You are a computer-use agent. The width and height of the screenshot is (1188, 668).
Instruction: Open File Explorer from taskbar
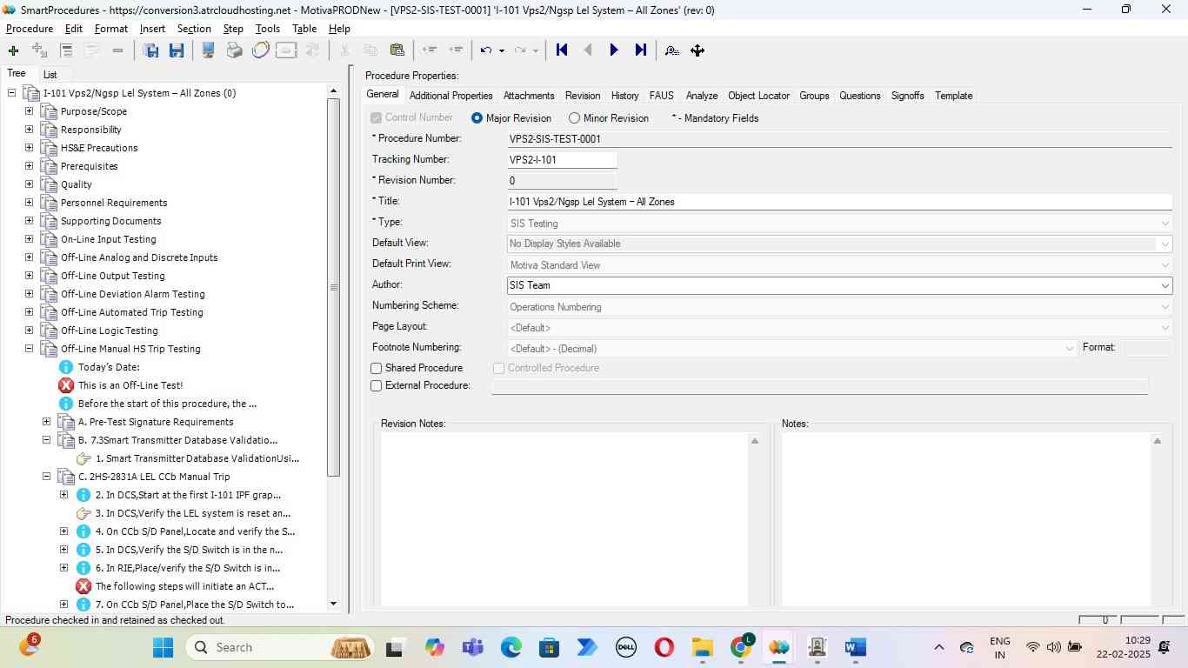pyautogui.click(x=702, y=647)
